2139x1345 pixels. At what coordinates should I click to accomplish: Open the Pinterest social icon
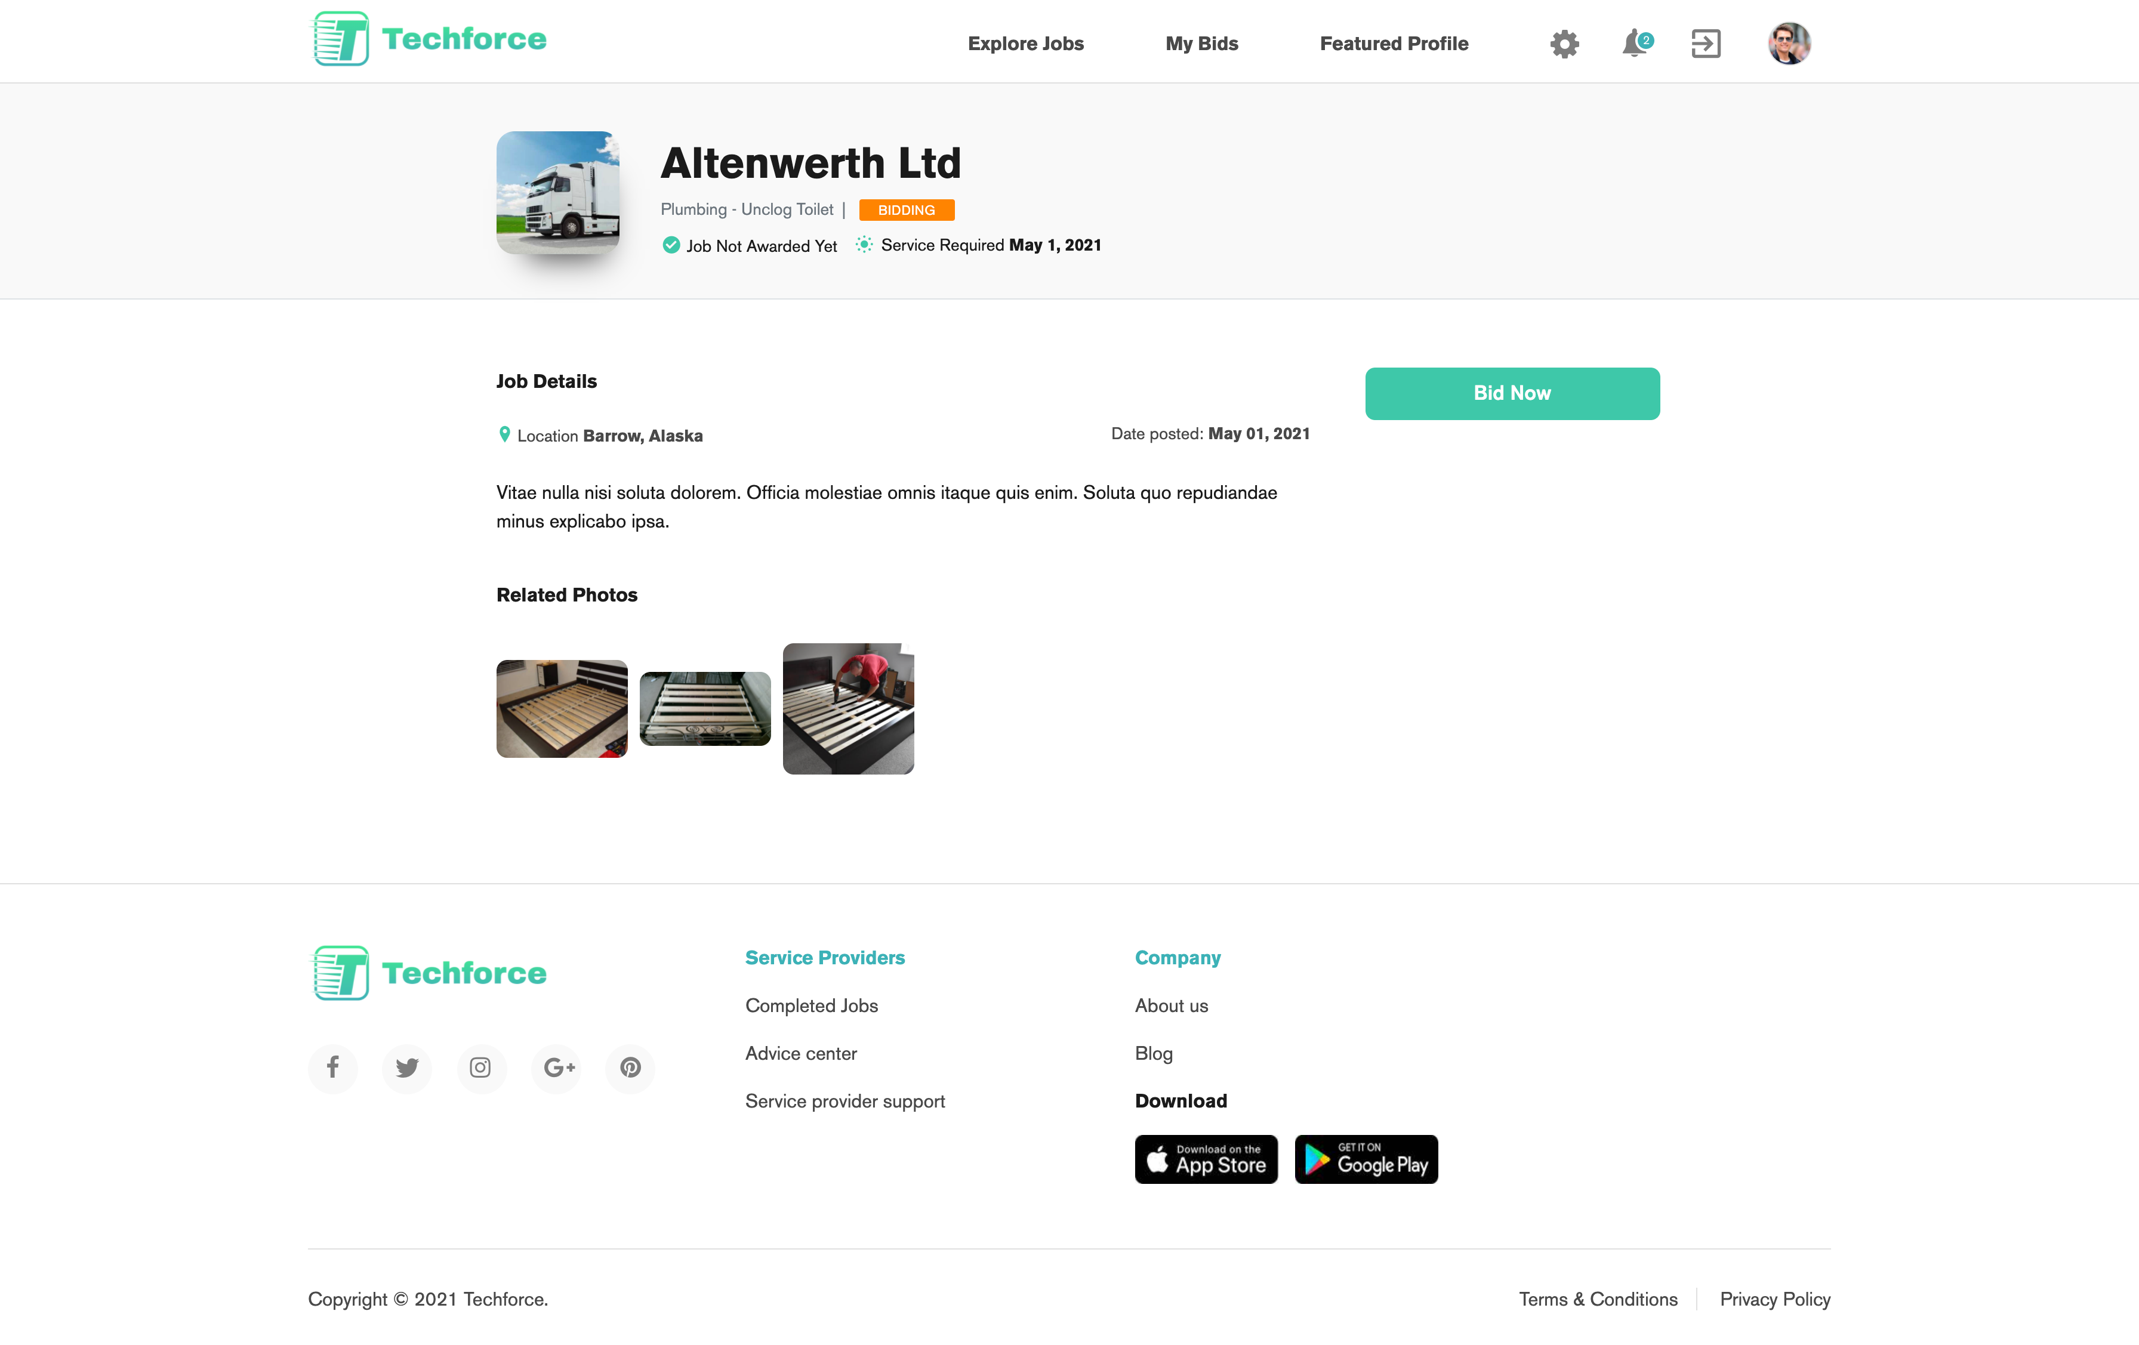(x=631, y=1067)
